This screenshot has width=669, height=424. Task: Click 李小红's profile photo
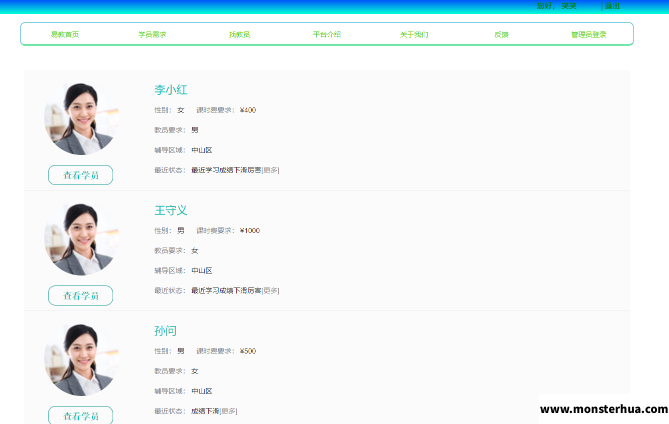point(81,118)
